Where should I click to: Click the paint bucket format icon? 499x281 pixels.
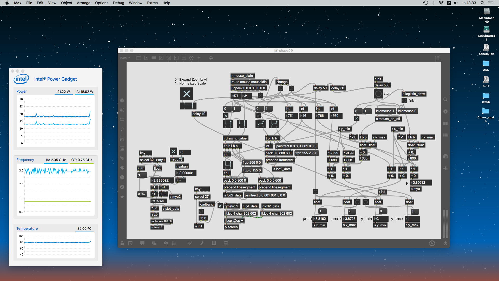(x=211, y=58)
